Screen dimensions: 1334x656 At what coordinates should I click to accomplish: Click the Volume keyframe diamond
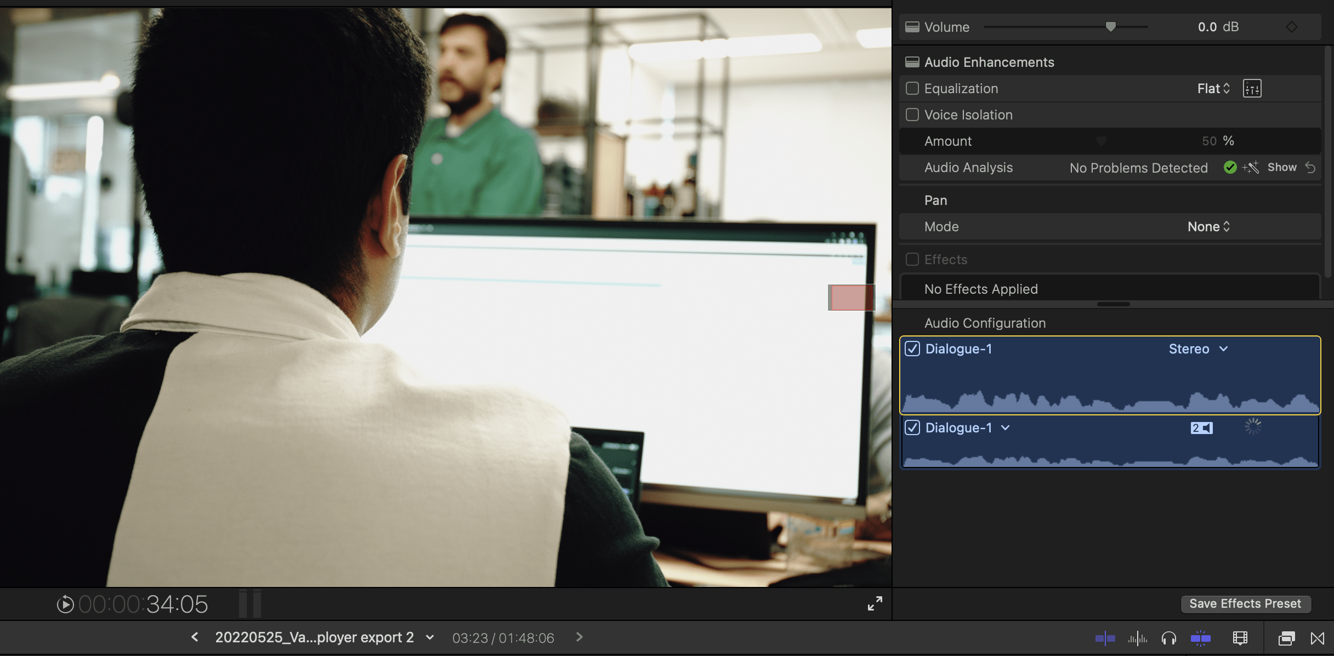coord(1291,27)
